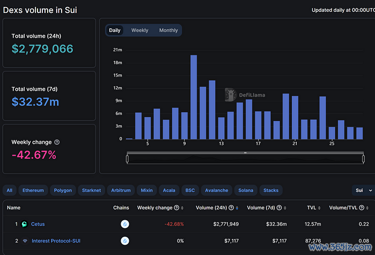
Task: Click Cetus 7d volume $32.36m cell
Action: [x=276, y=224]
